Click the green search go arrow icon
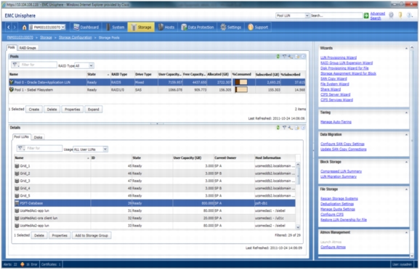 [x=366, y=16]
